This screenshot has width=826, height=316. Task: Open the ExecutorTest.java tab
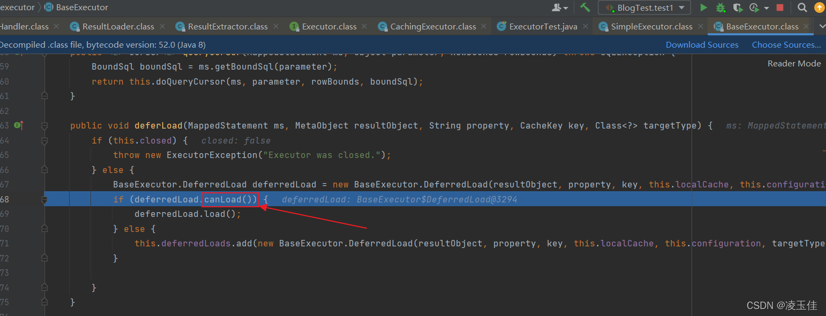point(543,26)
